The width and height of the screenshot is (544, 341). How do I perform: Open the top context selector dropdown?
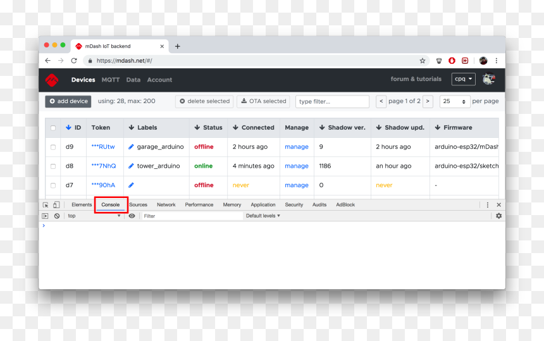pyautogui.click(x=94, y=216)
